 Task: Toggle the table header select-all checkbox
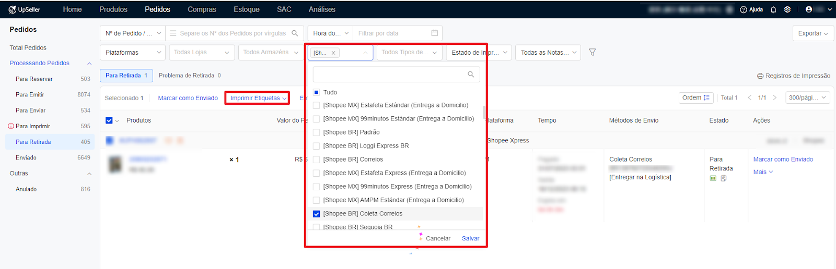coord(109,120)
